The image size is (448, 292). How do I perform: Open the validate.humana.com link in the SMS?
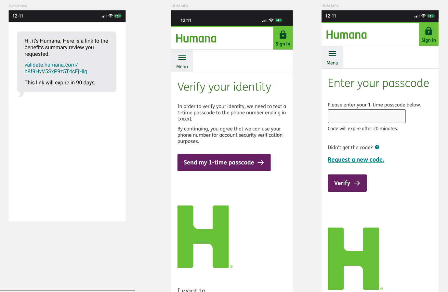pyautogui.click(x=56, y=68)
